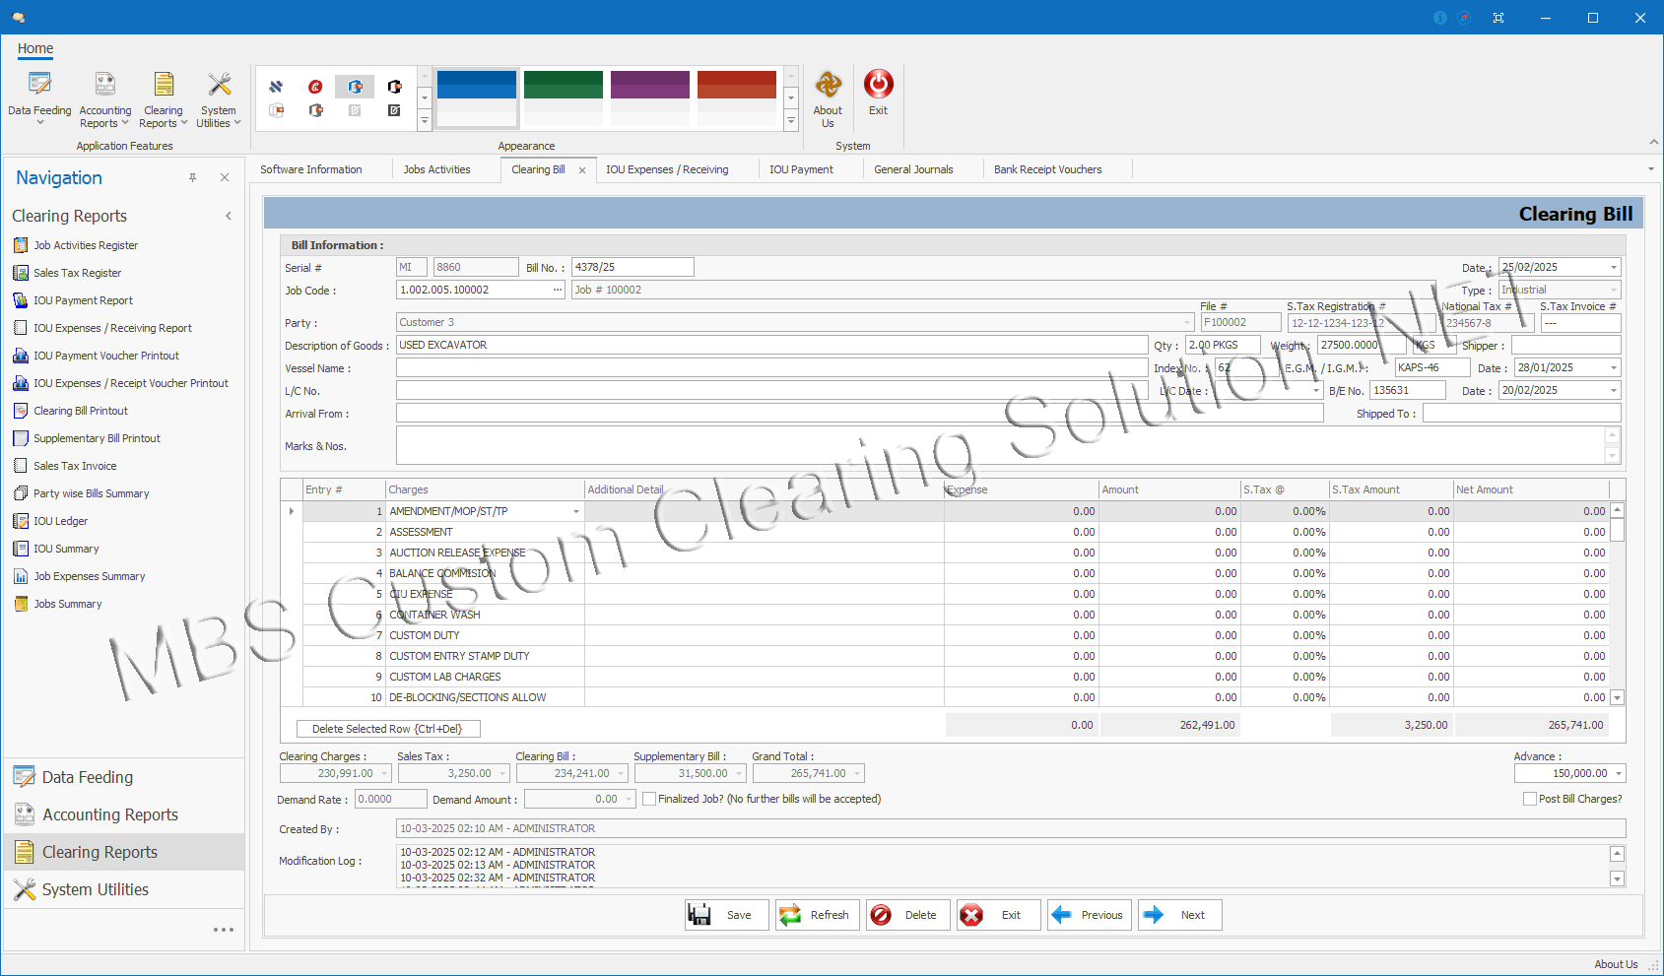Open Sales Tax Register report

(77, 273)
